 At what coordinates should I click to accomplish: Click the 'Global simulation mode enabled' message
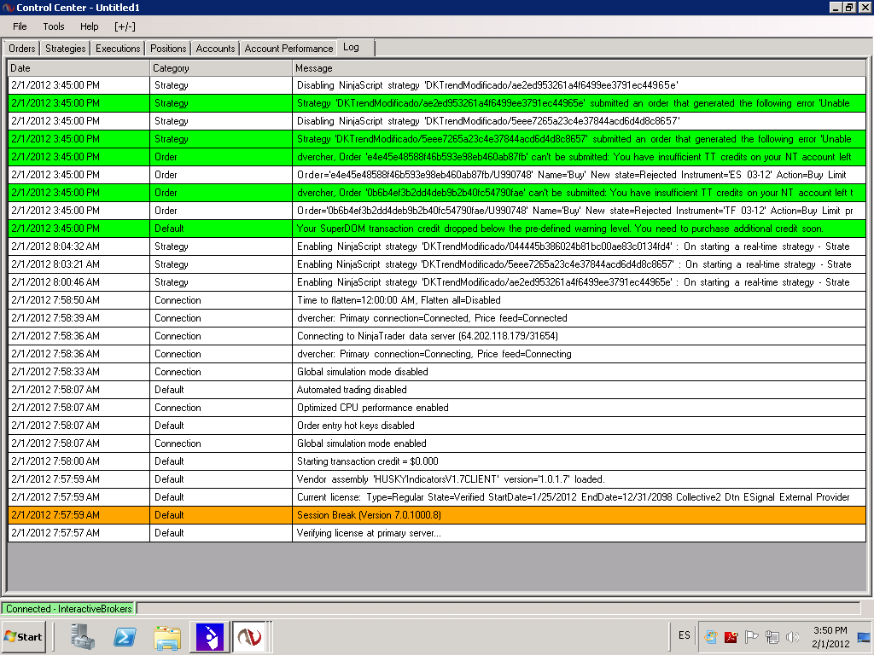(580, 443)
